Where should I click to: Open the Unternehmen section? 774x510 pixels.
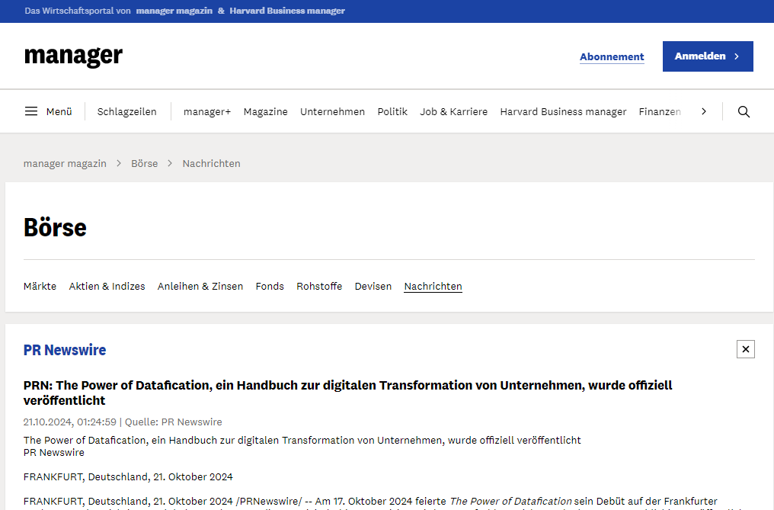point(332,111)
